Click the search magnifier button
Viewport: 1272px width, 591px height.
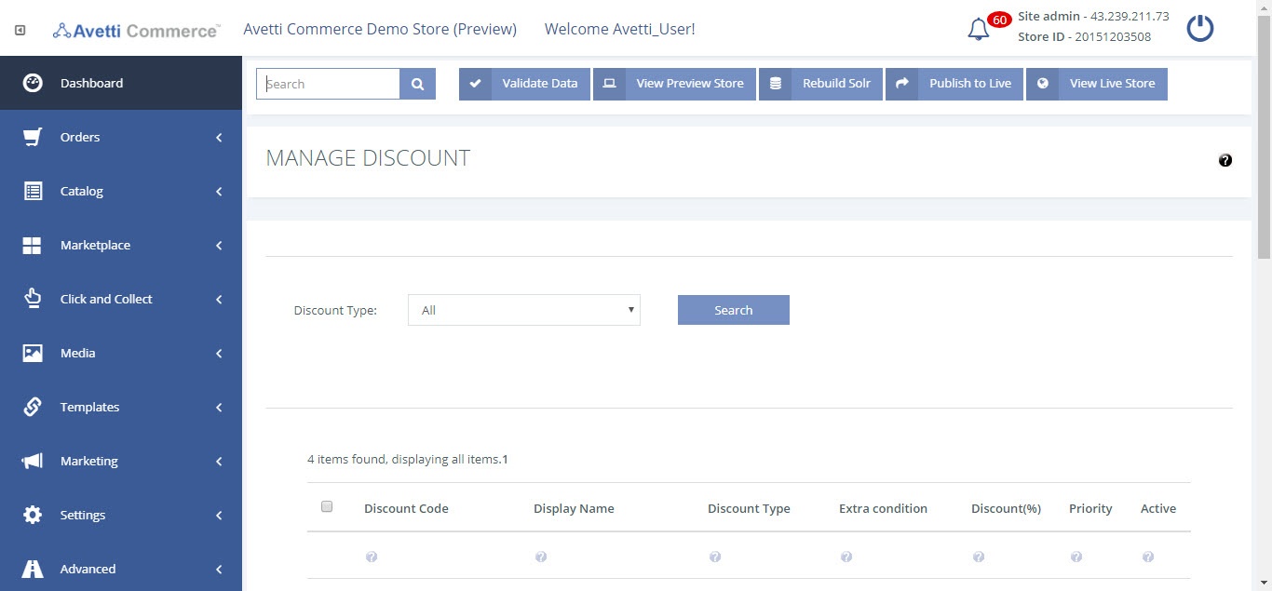418,84
